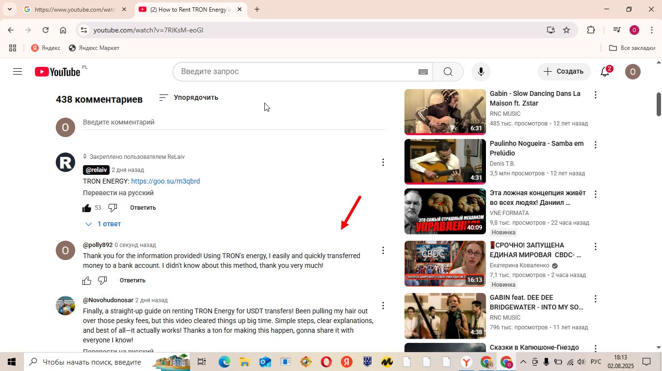Open Chrome extensions puzzle icon

[x=591, y=30]
